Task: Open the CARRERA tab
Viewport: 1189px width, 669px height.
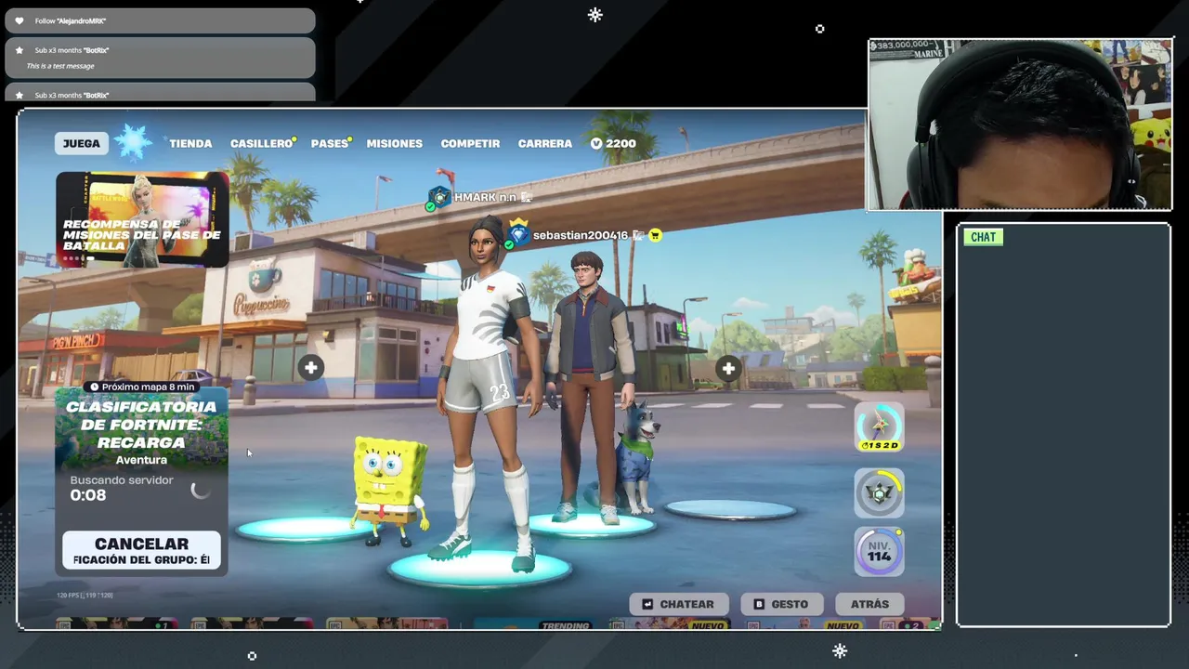Action: click(544, 143)
